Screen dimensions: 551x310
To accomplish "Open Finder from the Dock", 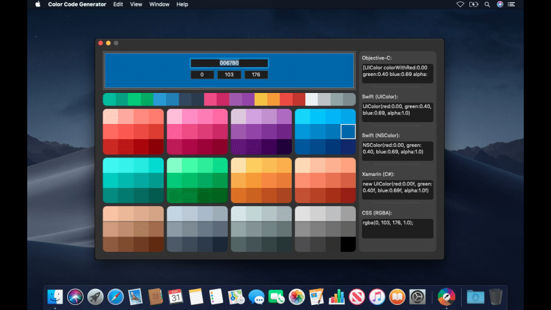I will [55, 297].
